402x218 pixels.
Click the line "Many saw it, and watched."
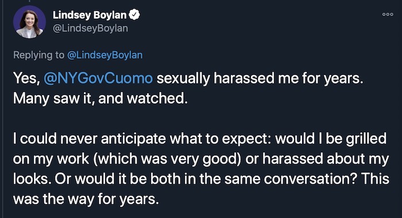[100, 98]
